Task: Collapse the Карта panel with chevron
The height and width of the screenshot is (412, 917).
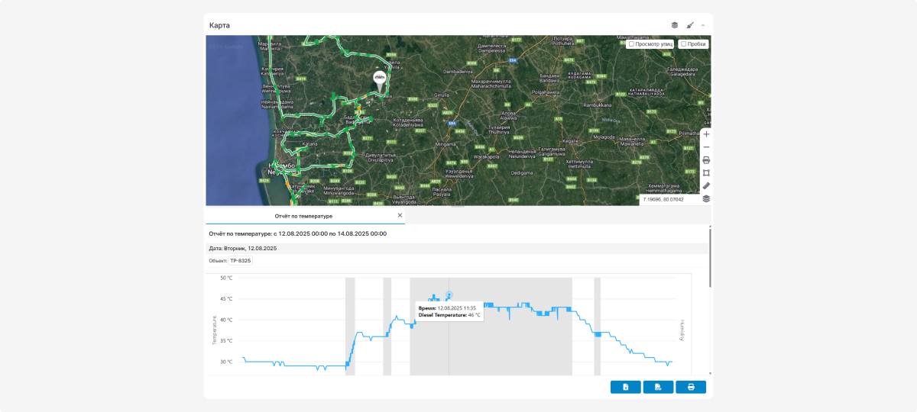Action: point(703,25)
